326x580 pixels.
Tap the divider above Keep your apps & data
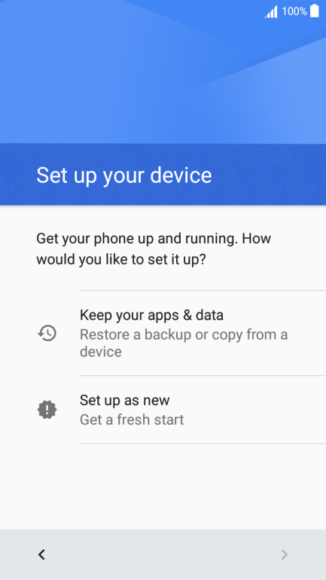[x=203, y=291]
